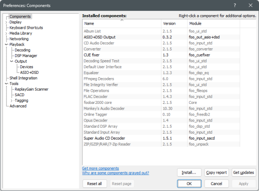
Task: Open the Shell Integration page
Action: tap(23, 78)
